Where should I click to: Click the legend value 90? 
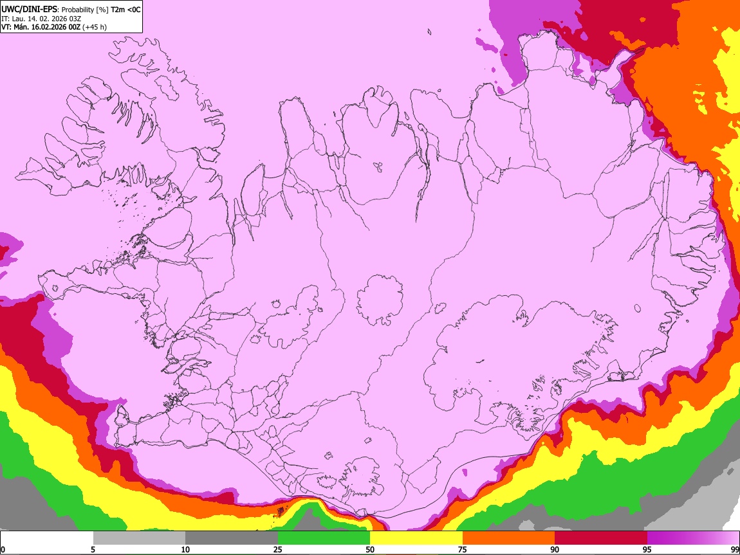tap(555, 549)
